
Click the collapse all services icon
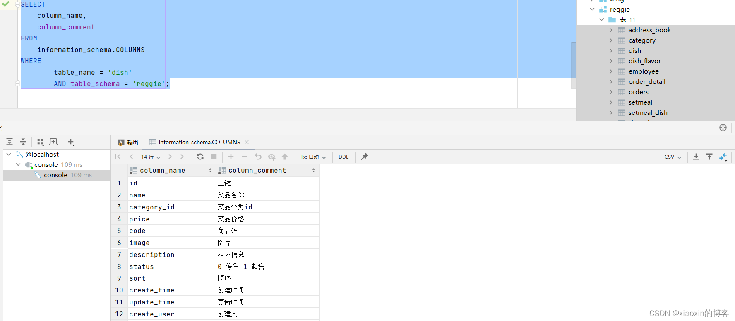pos(23,142)
